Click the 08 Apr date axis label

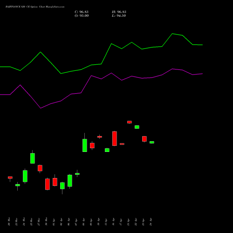[83, 221]
